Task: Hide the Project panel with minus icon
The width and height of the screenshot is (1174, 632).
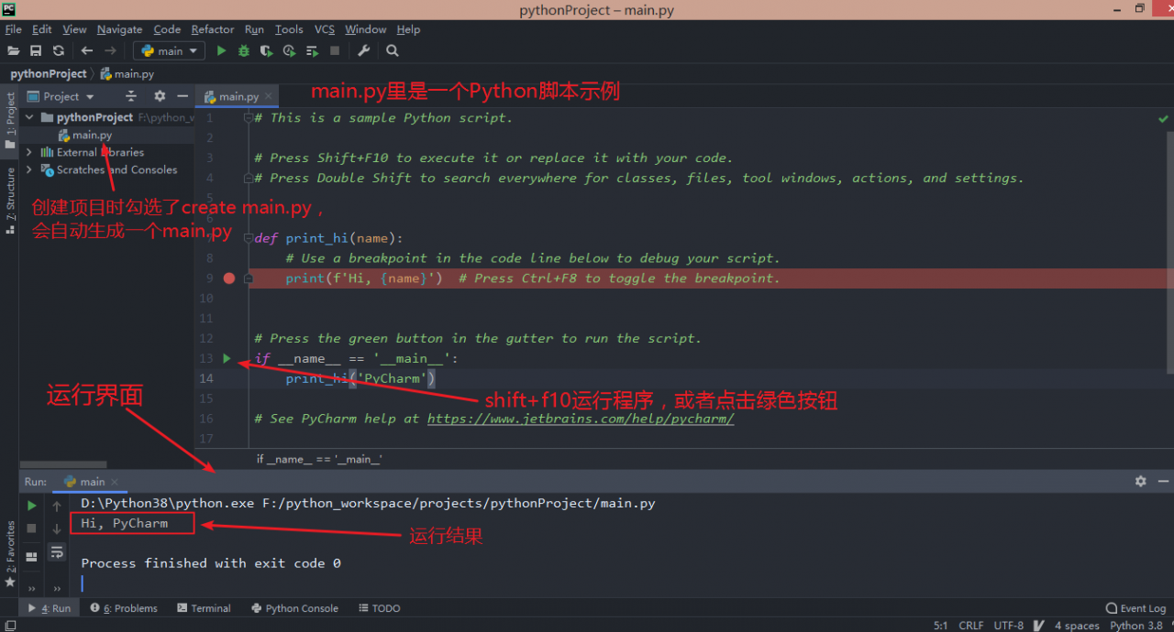Action: tap(183, 96)
